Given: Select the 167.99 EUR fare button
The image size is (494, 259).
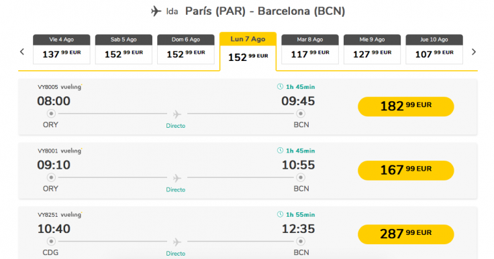Looking at the screenshot, I should (x=406, y=171).
